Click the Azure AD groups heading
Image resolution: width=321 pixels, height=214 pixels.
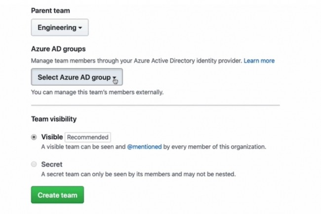58,49
